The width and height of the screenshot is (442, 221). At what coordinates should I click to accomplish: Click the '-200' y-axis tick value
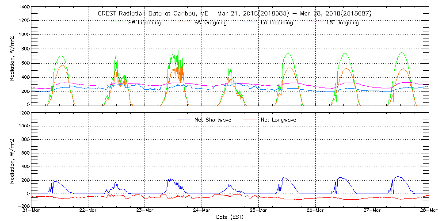(x=23, y=206)
